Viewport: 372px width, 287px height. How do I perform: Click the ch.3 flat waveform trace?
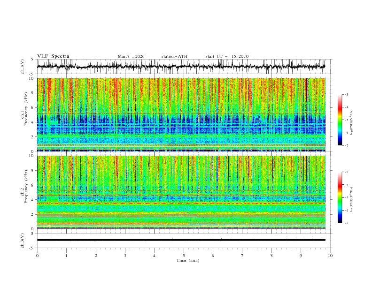click(181, 240)
